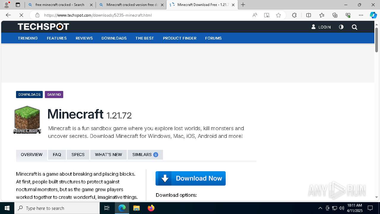Select the WHAT'S NEW tab
The image size is (380, 214).
[108, 155]
